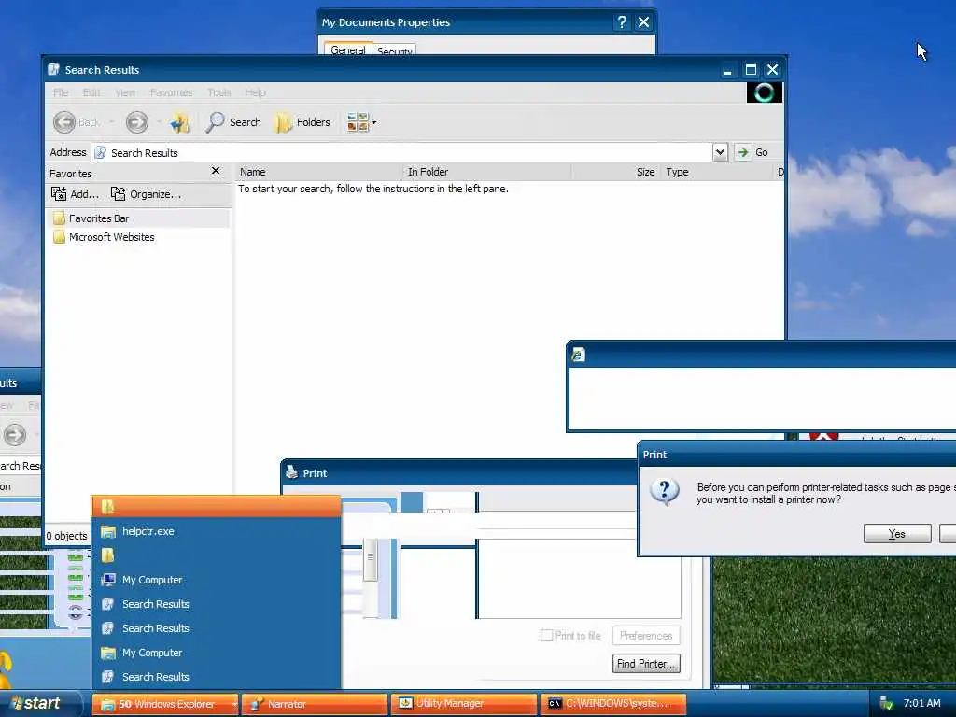
Task: Open the Help menu
Action: coord(256,92)
